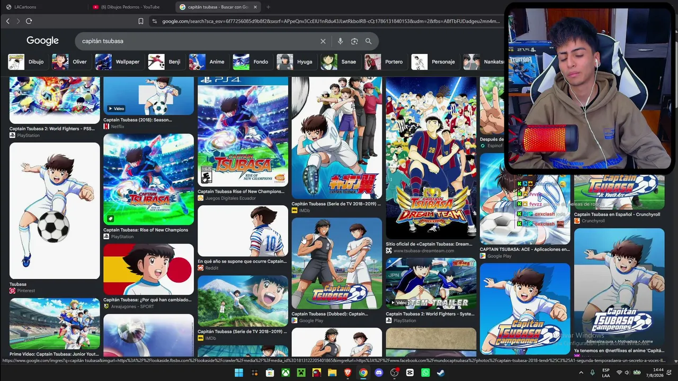Open the volume control in system tray
678x381 pixels.
coord(627,373)
